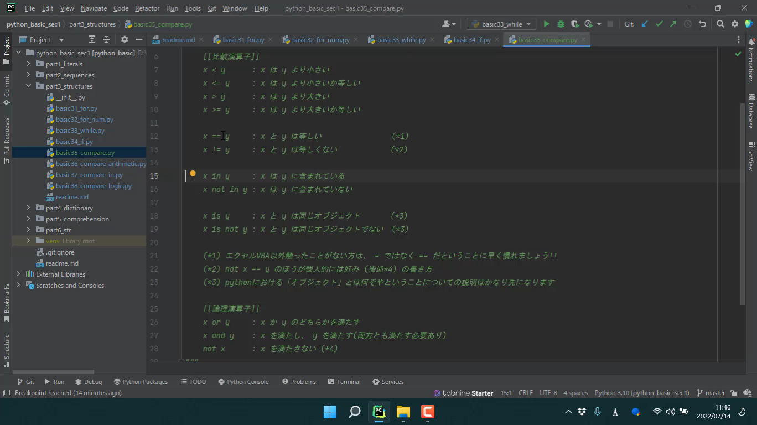Open Search Everywhere magnifier icon
Image resolution: width=757 pixels, height=425 pixels.
(x=720, y=24)
